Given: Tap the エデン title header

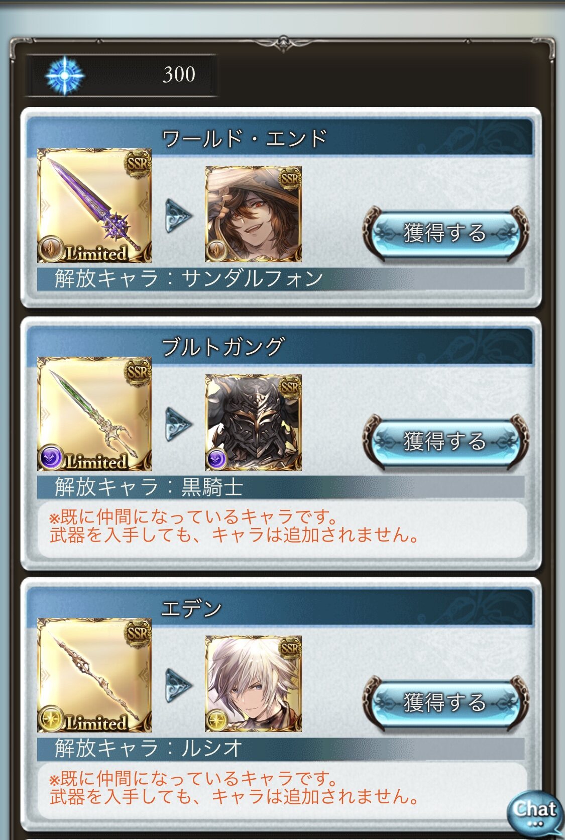Looking at the screenshot, I should 191,608.
